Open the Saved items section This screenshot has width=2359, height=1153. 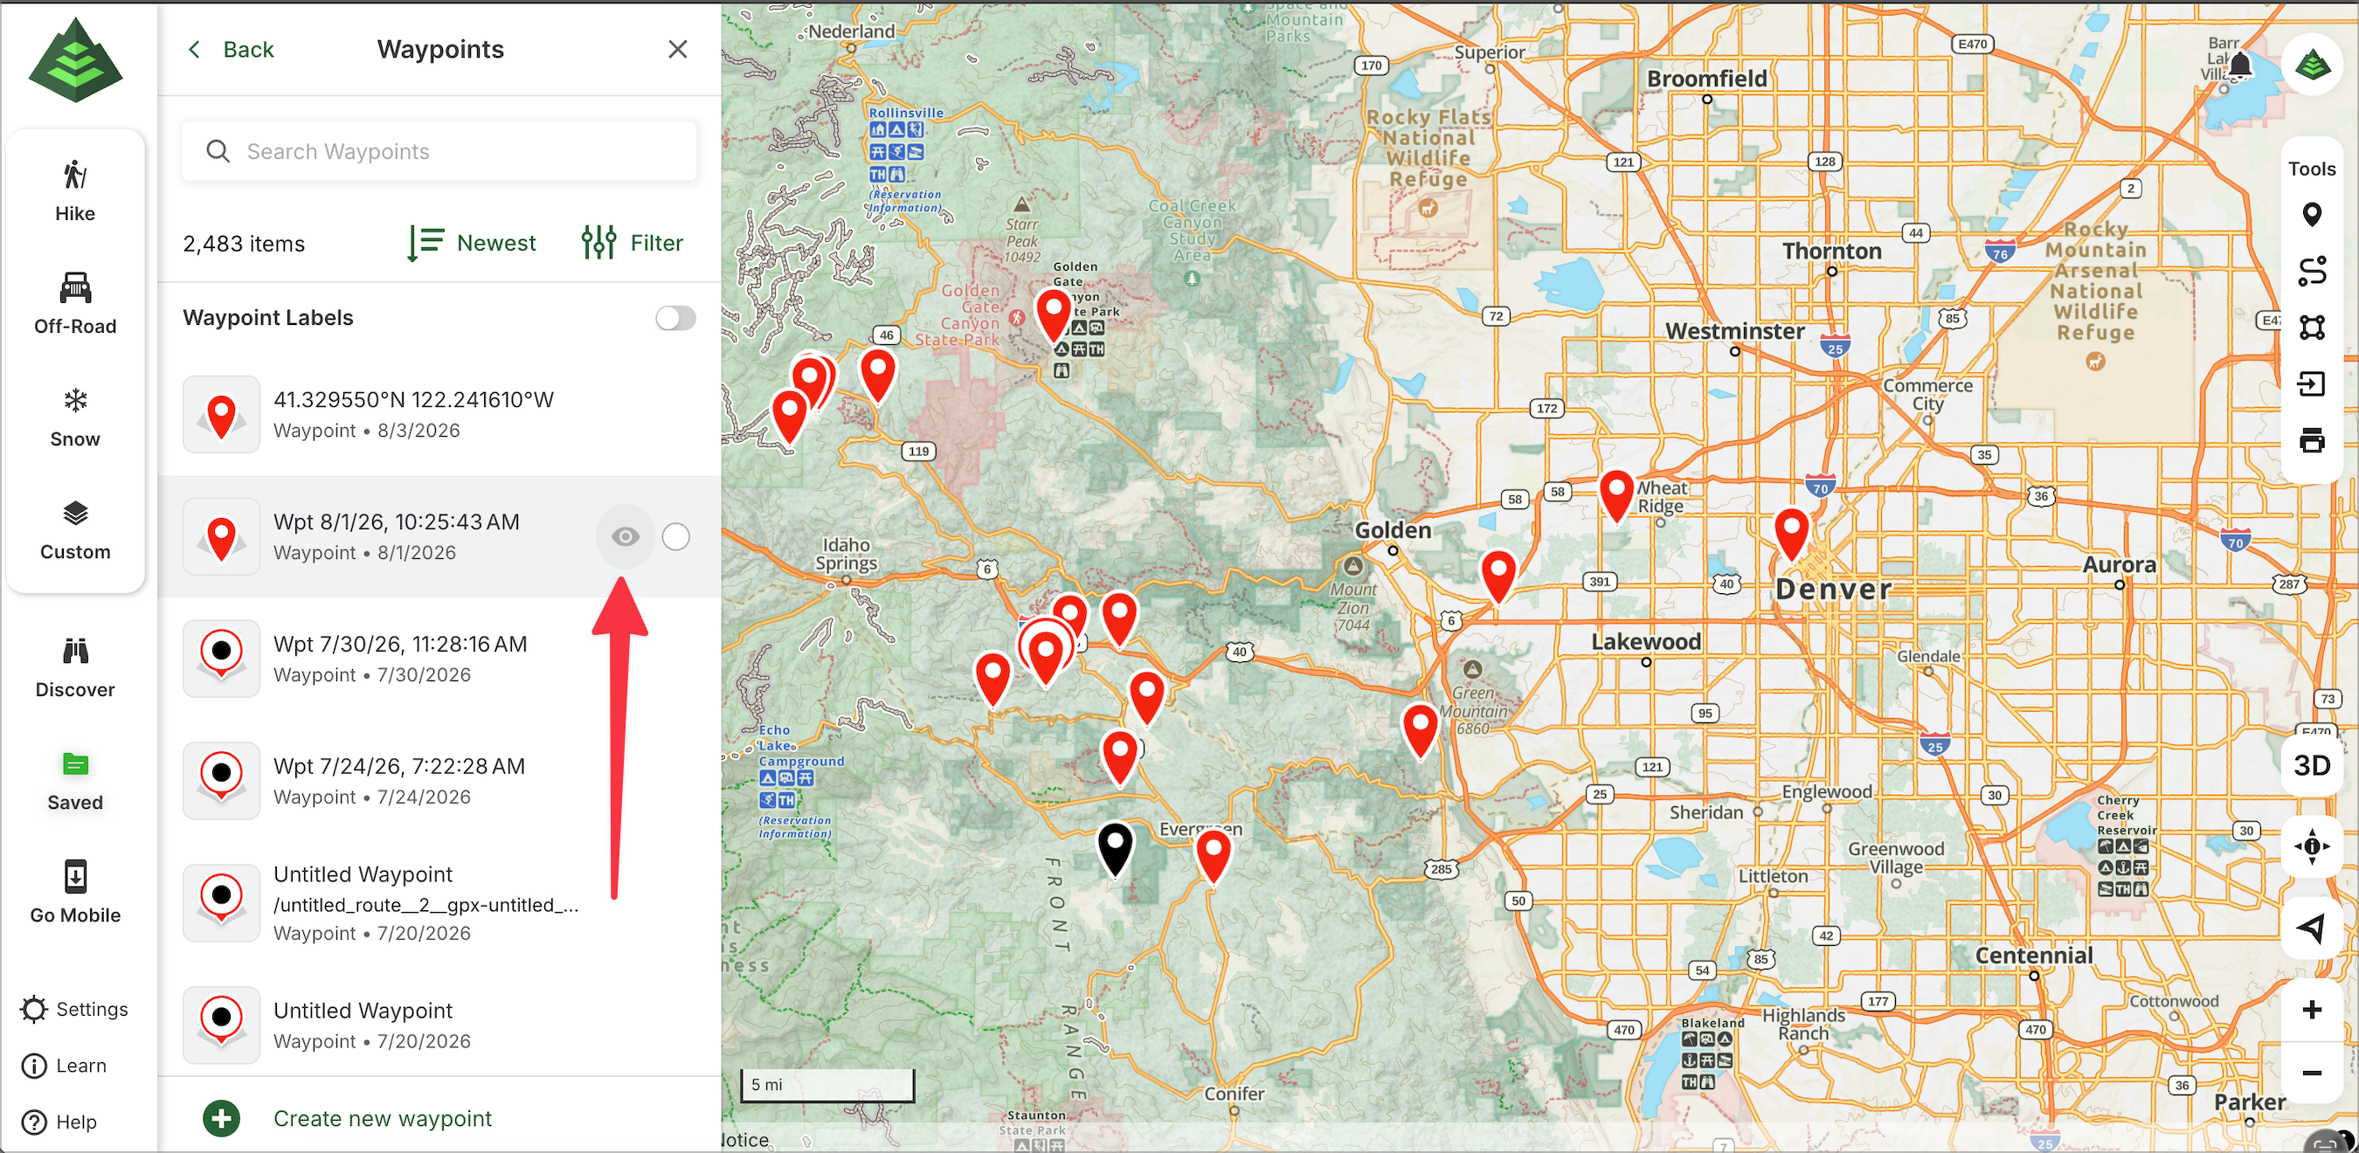75,781
